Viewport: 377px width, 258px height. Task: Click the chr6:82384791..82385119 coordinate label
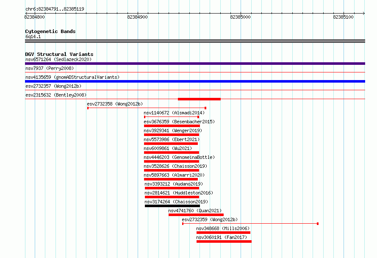coord(55,9)
